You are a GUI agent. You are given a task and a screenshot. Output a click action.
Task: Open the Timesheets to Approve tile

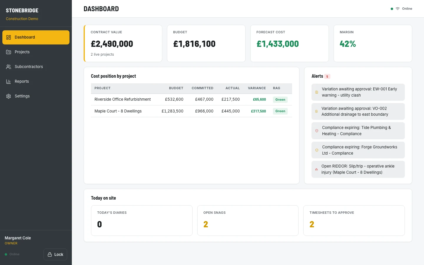(354, 221)
